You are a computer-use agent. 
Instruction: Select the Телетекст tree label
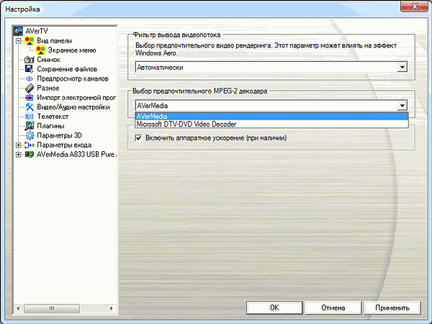tap(53, 117)
